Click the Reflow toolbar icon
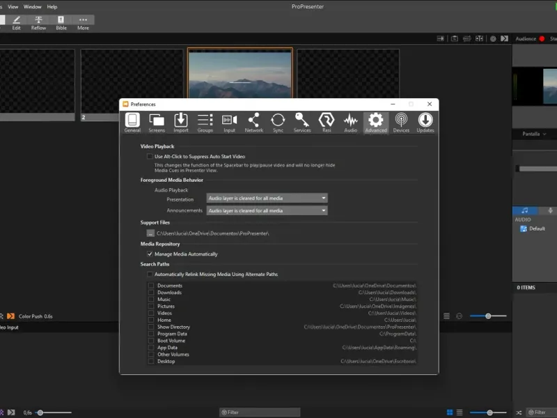 38,23
